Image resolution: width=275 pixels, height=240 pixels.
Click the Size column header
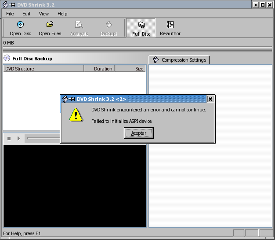pos(130,69)
